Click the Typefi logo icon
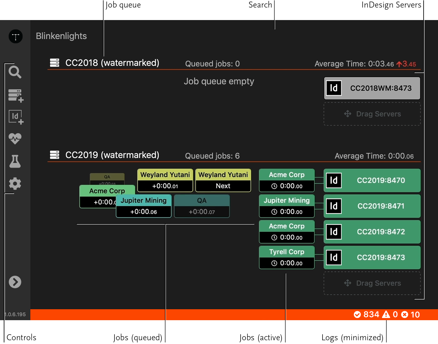Image resolution: width=438 pixels, height=344 pixels. pyautogui.click(x=16, y=37)
